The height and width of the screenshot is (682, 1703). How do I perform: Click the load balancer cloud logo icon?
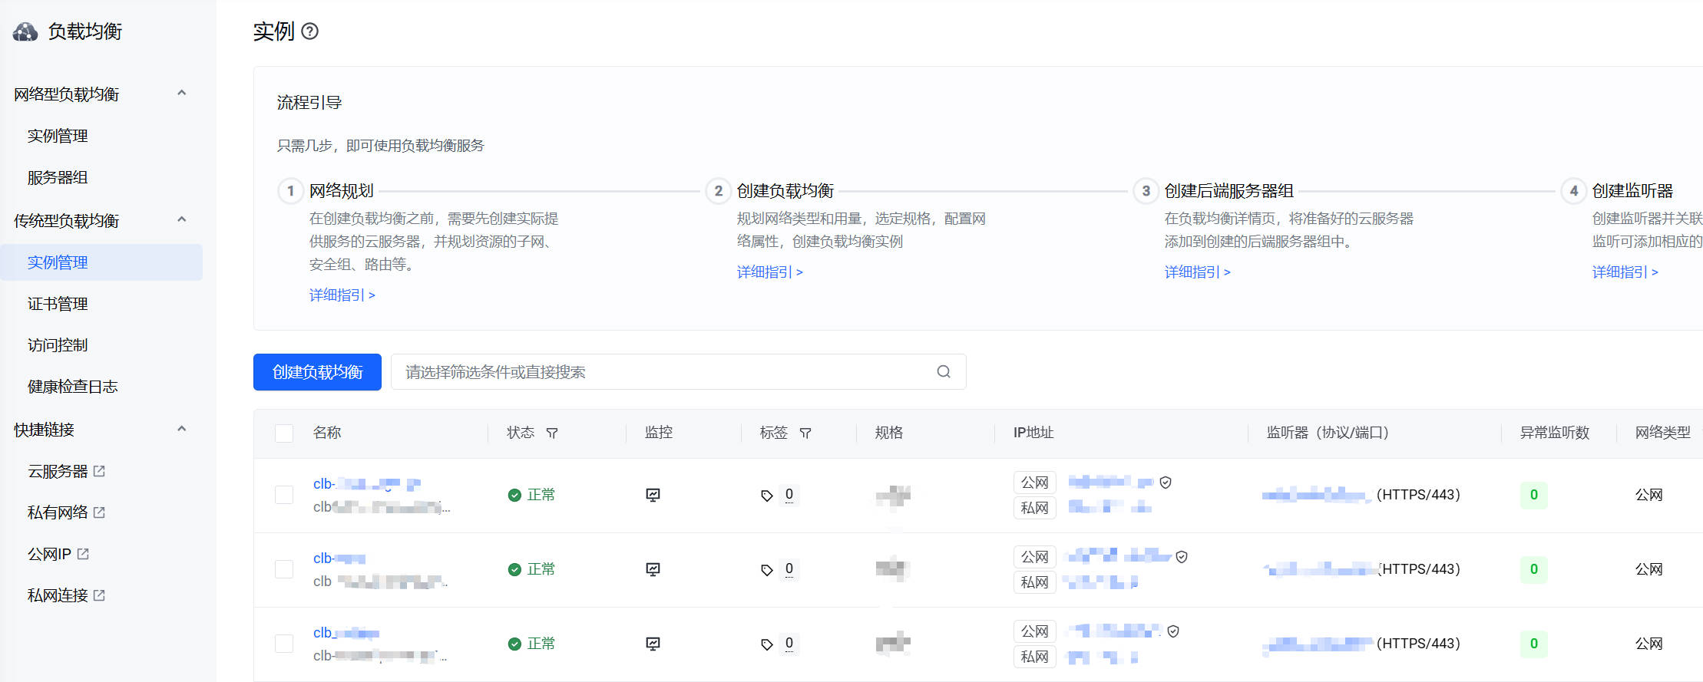(x=25, y=31)
